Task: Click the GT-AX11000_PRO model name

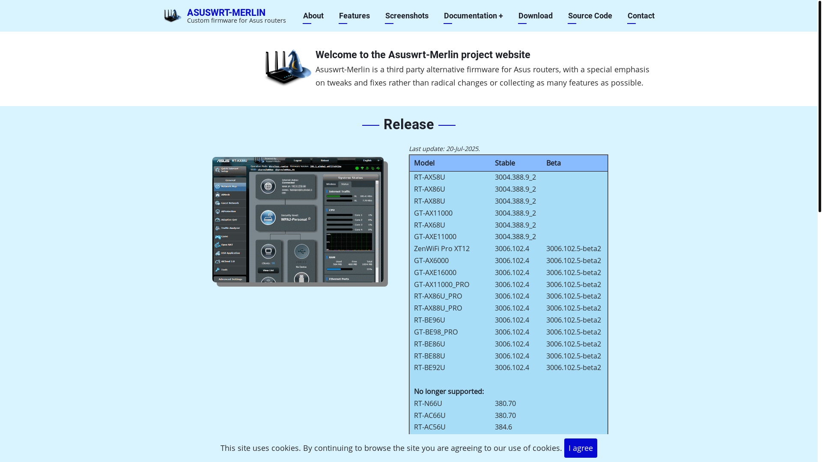Action: [x=441, y=284]
